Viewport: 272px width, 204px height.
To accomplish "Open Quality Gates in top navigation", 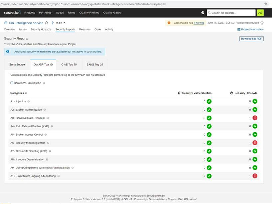I will click(x=112, y=13).
